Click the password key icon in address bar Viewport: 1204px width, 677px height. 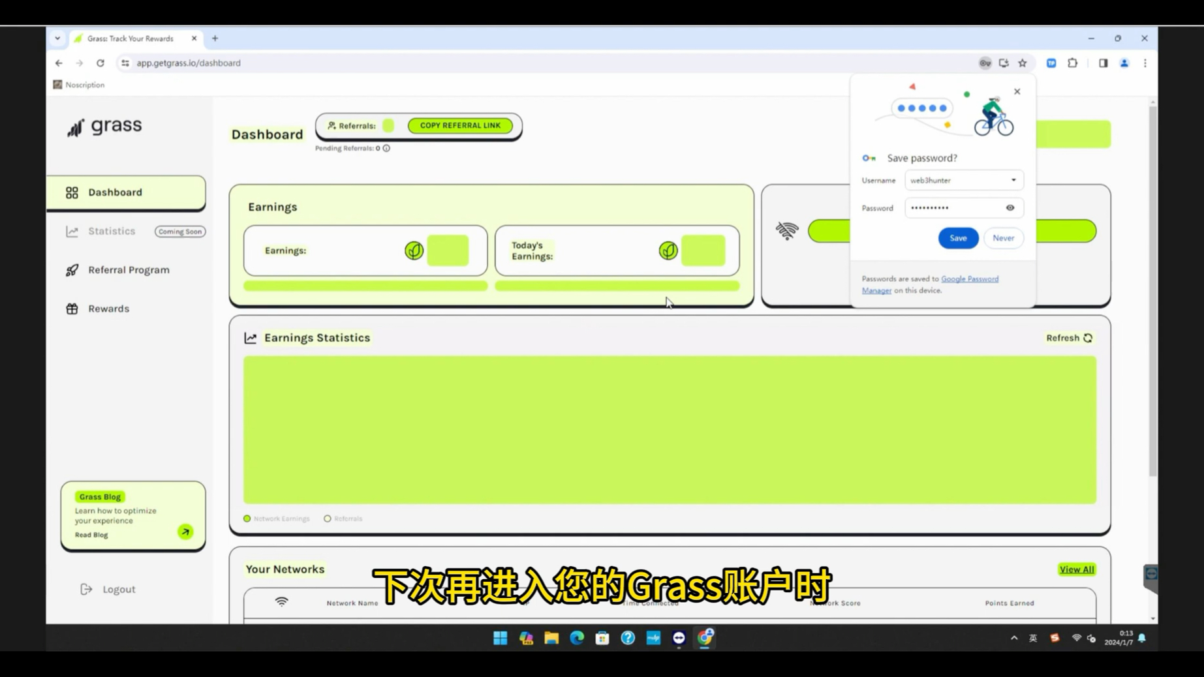pos(985,63)
